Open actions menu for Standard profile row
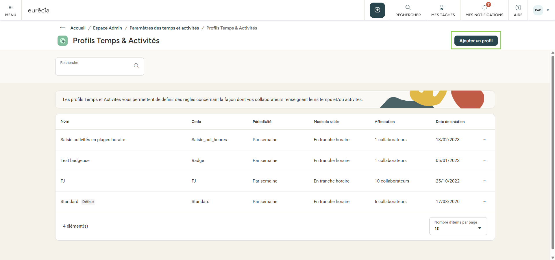 pyautogui.click(x=485, y=202)
